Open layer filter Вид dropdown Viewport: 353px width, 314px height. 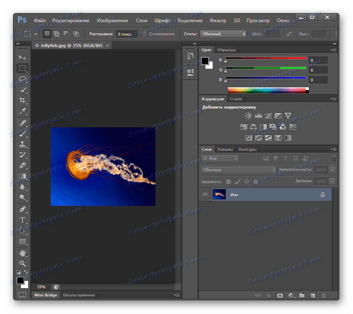[220, 158]
